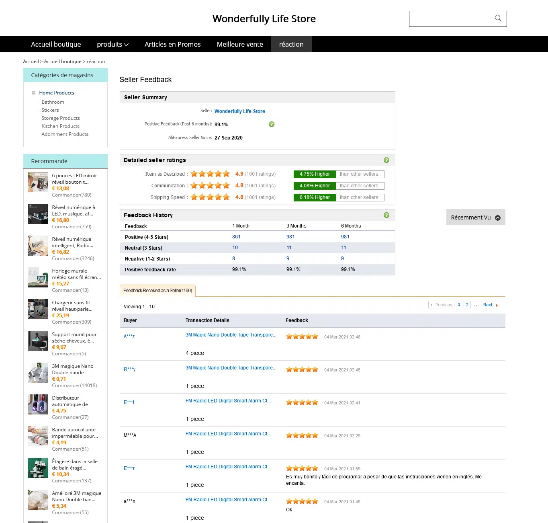Open help tooltip beside Positive Feedback percentage
548x523 pixels.
(x=272, y=124)
